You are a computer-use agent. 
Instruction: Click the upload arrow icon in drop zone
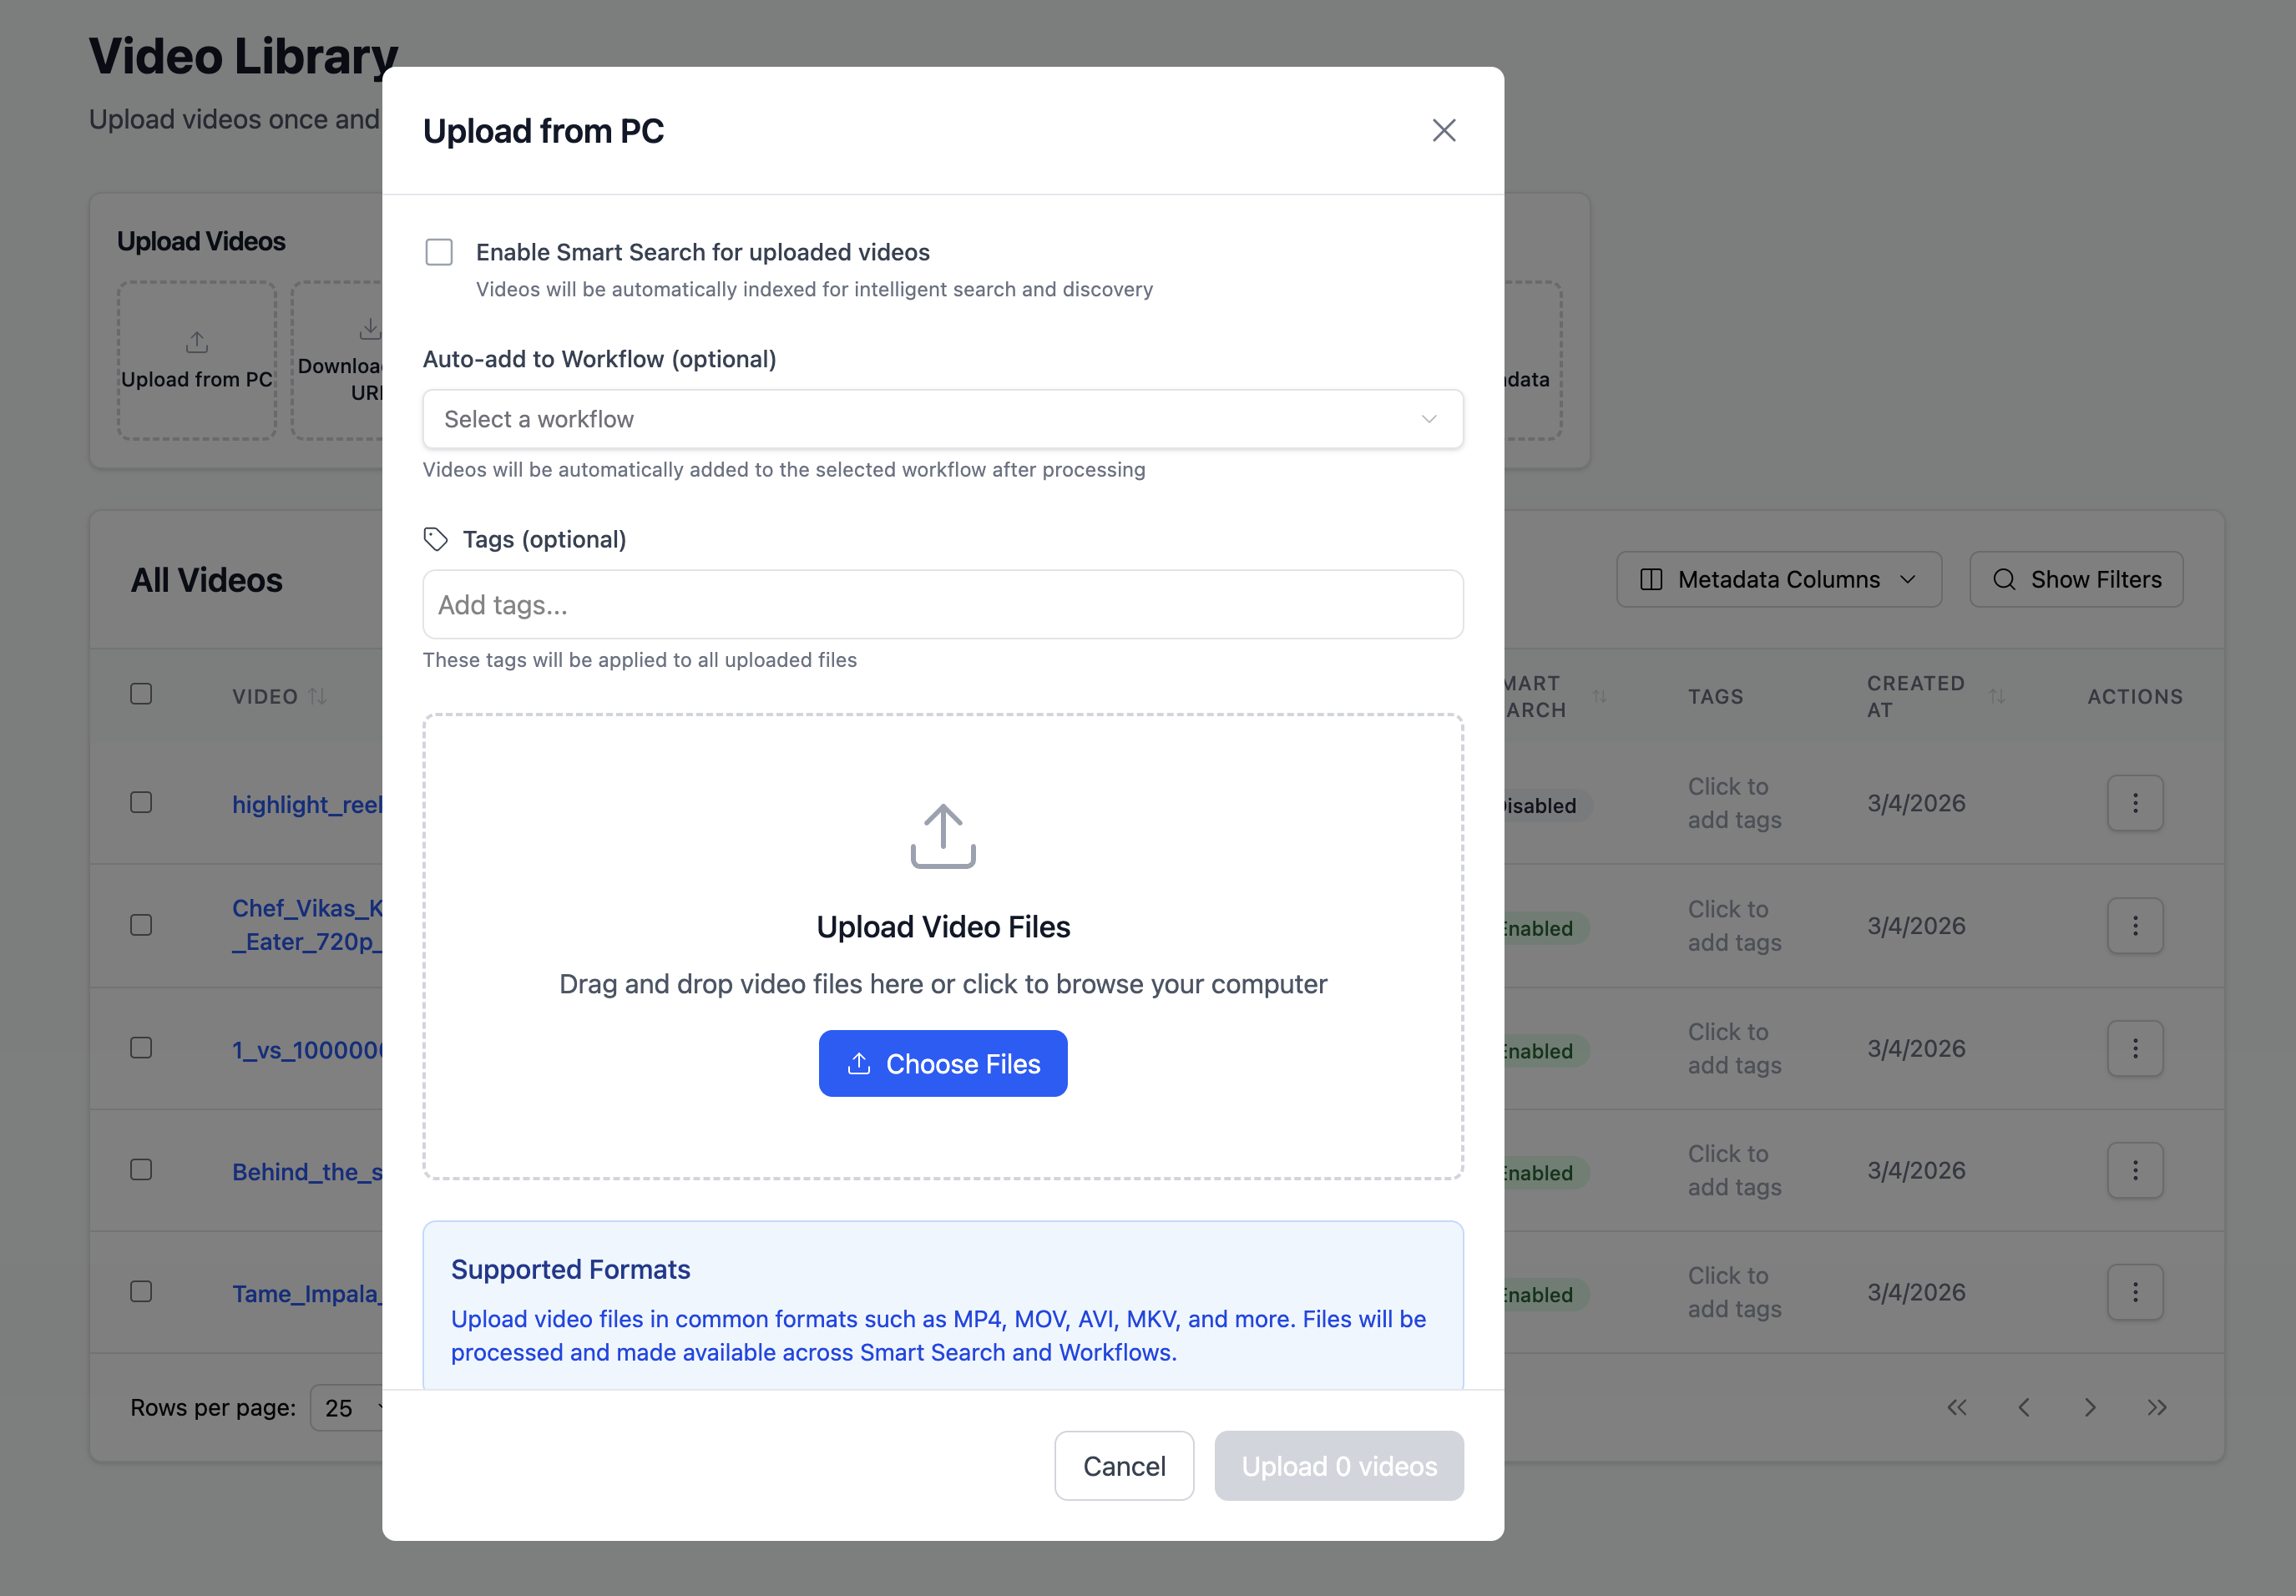[x=942, y=836]
